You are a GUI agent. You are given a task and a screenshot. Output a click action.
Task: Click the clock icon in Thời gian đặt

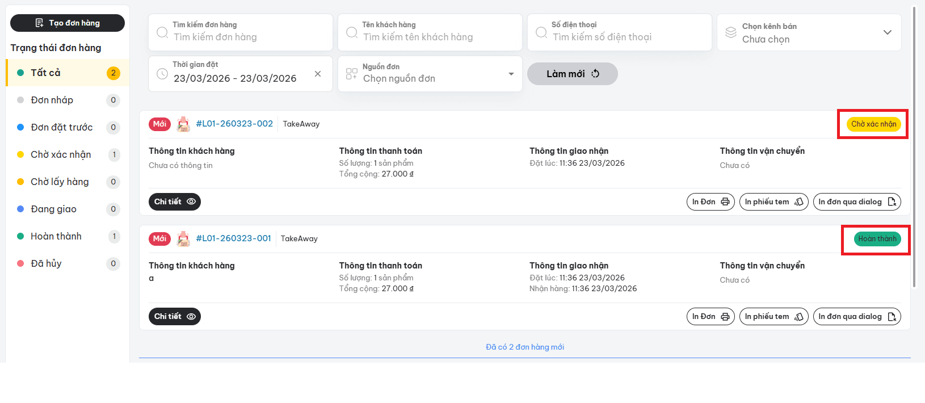(162, 74)
